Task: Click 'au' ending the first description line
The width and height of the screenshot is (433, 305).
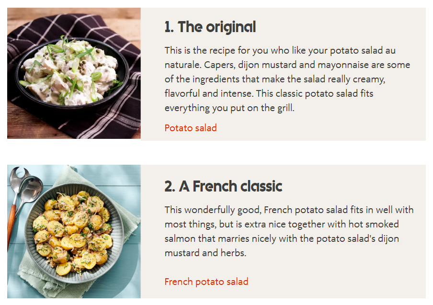Action: (x=390, y=50)
